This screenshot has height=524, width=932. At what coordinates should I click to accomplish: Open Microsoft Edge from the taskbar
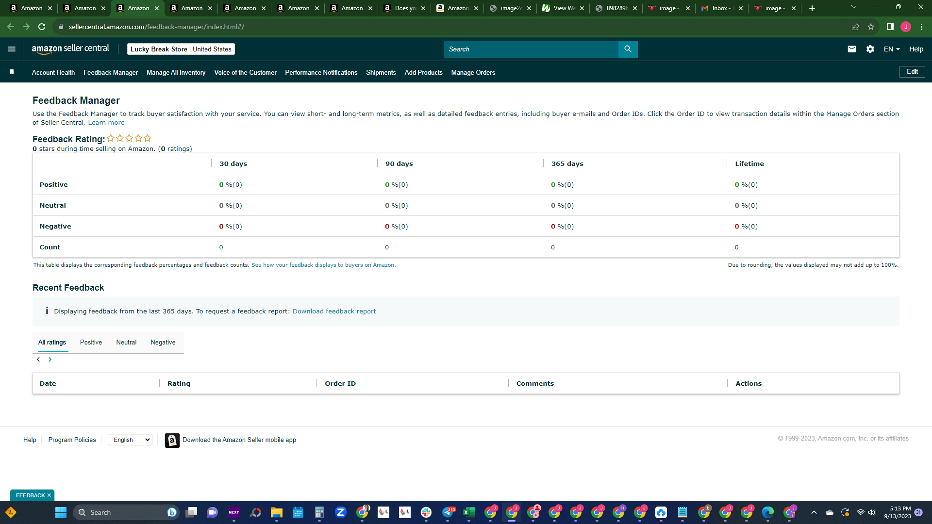point(768,512)
